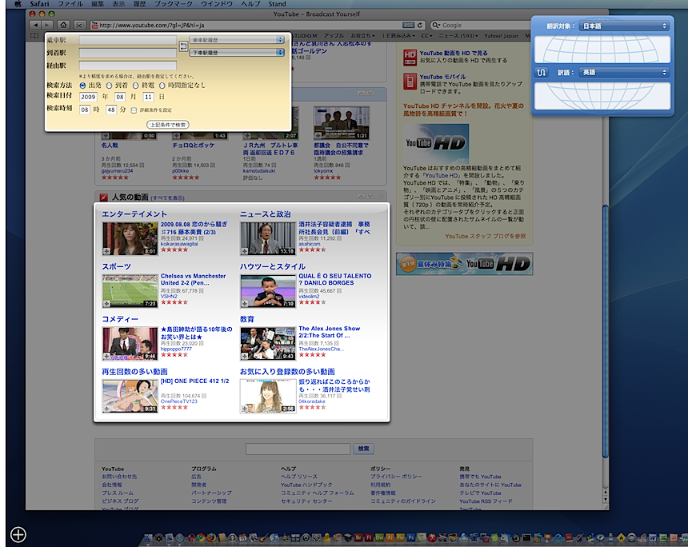Click the search text field above the footer
The height and width of the screenshot is (547, 688).
click(x=298, y=449)
